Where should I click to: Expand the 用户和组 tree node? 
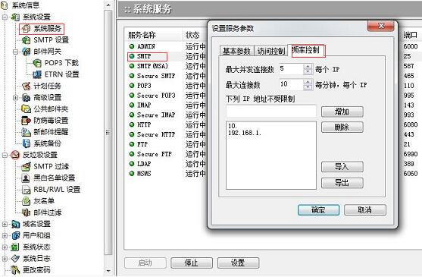[x=5, y=235]
